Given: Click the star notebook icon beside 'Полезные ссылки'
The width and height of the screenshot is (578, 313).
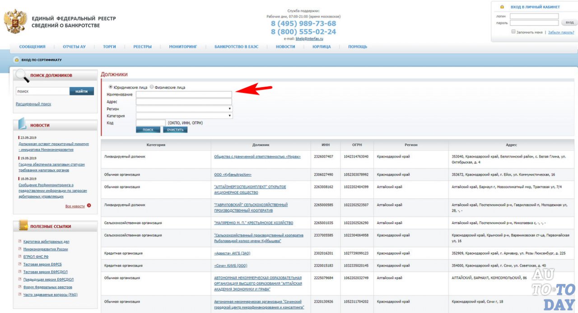Looking at the screenshot, I should (22, 225).
